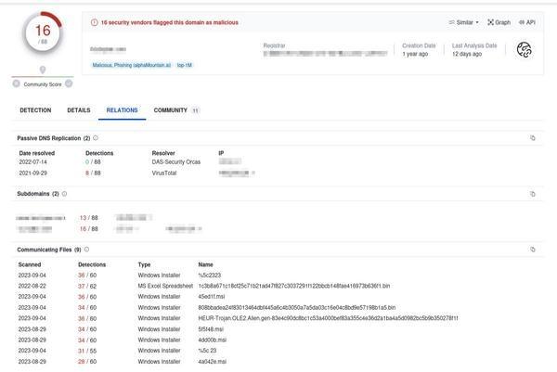557x372 pixels.
Task: Vote positive on community score
Action: tap(69, 83)
